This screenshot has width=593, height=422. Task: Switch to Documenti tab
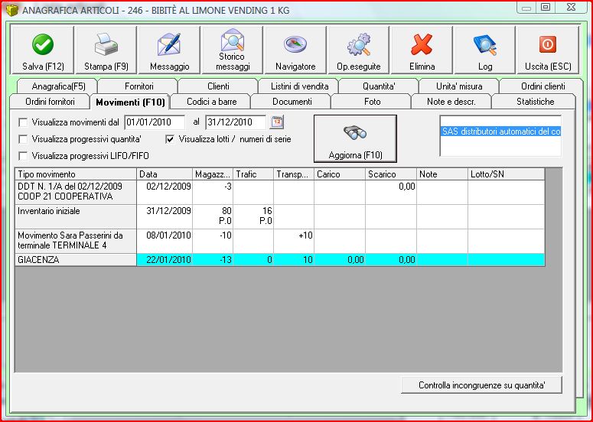(x=292, y=102)
